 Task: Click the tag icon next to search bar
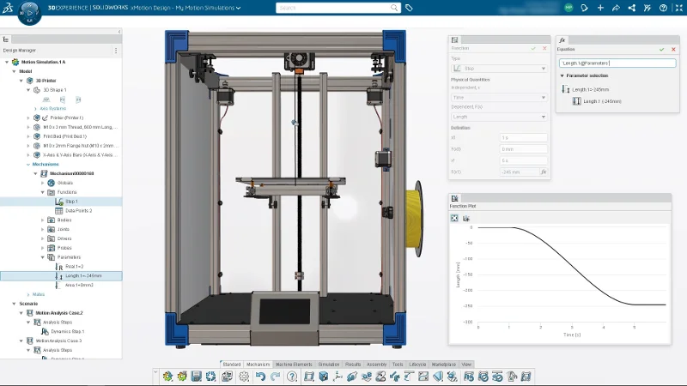pyautogui.click(x=409, y=8)
